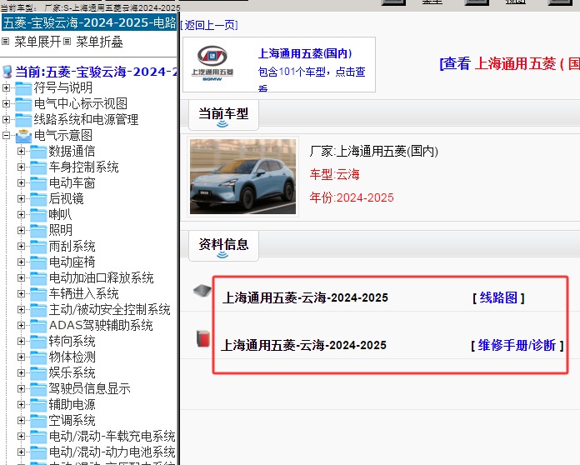Click the 当前:五菱-宝骏云海-2024 root node
The width and height of the screenshot is (580, 465).
(96, 72)
